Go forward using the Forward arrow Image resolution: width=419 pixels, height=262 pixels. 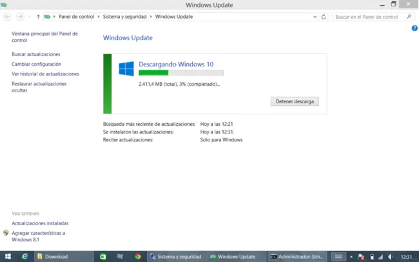point(20,17)
